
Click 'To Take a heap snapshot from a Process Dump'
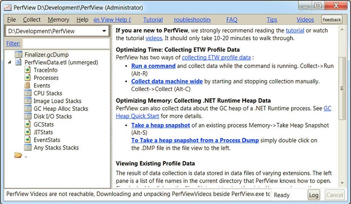pos(195,140)
